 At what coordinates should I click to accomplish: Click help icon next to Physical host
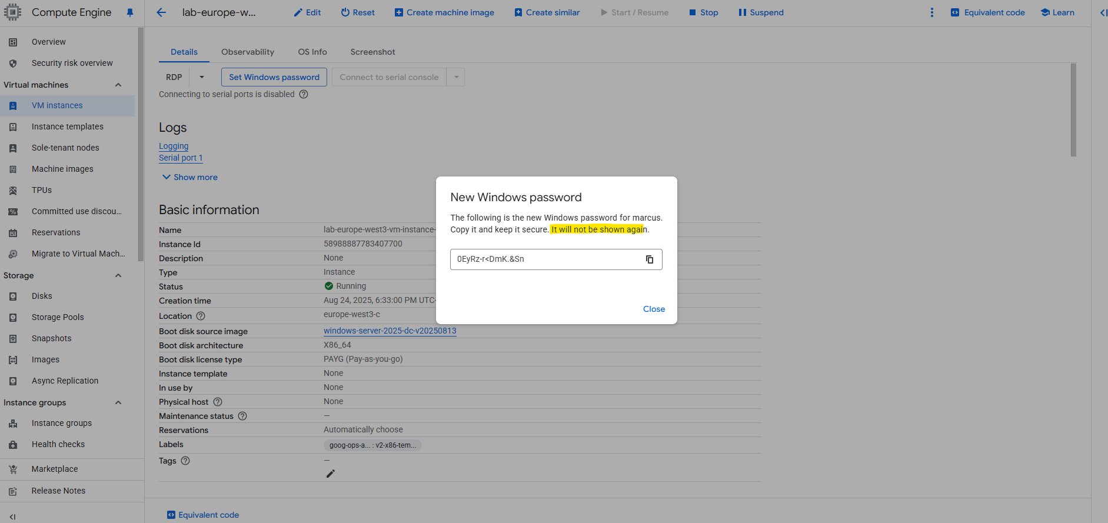point(218,402)
